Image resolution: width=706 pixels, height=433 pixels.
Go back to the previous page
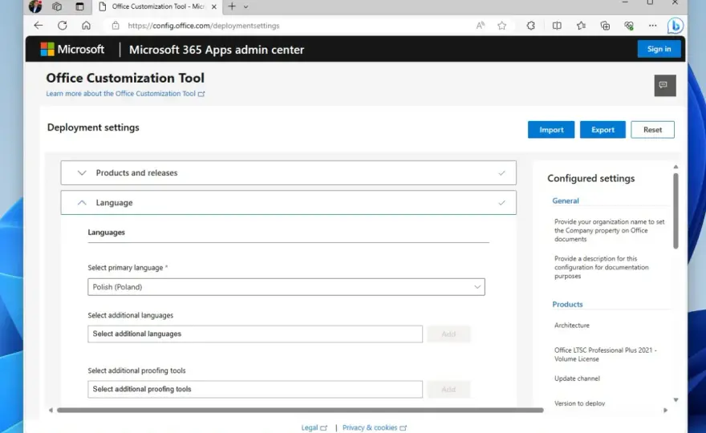tap(39, 26)
